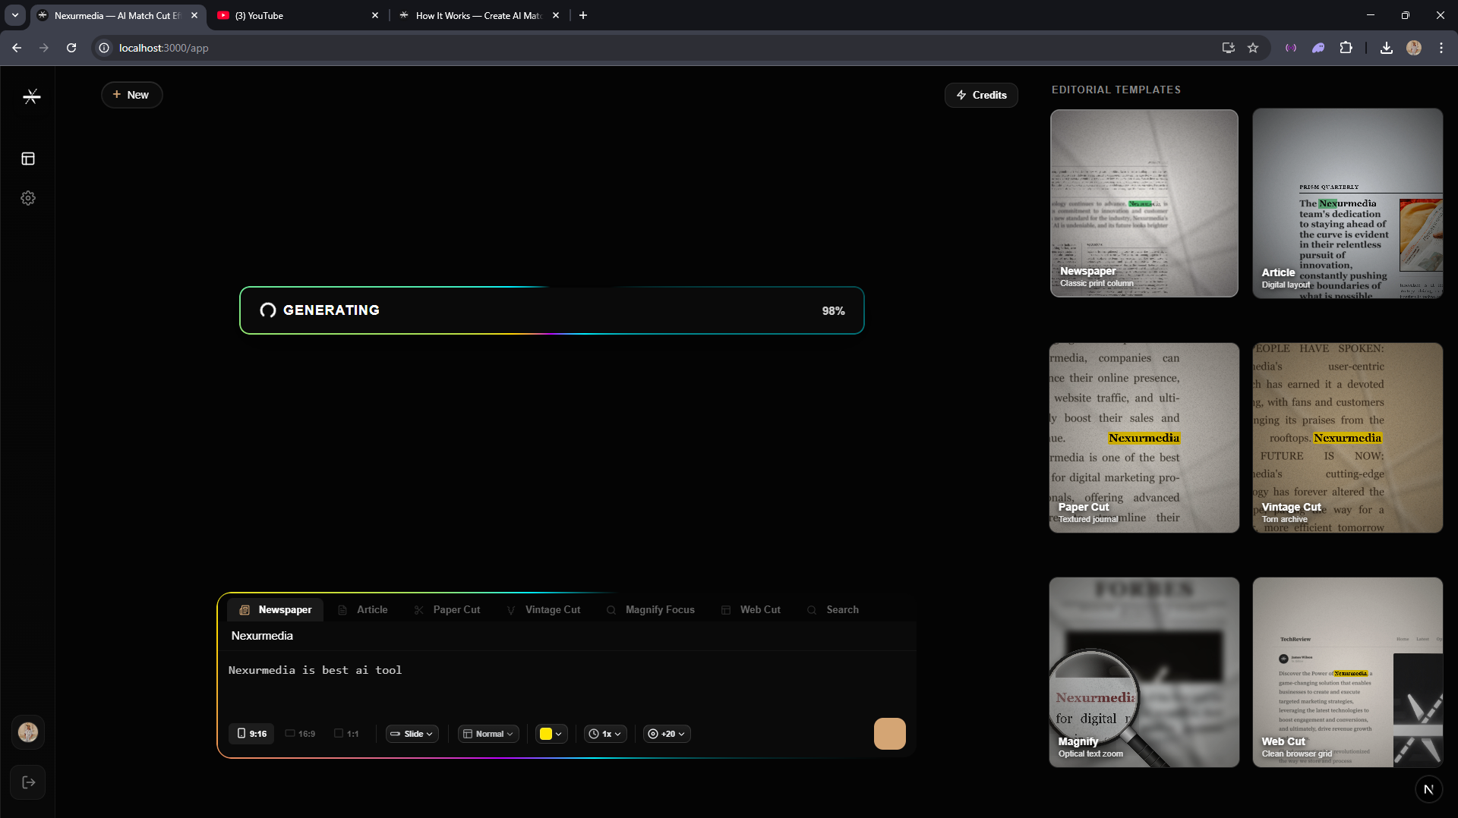This screenshot has height=818, width=1458.
Task: Expand the Slide transition dropdown
Action: pos(412,734)
